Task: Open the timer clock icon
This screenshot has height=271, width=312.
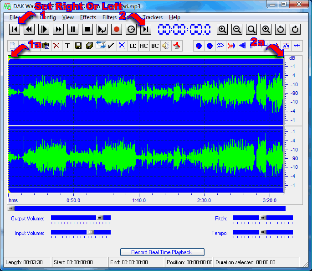Action: [x=131, y=29]
